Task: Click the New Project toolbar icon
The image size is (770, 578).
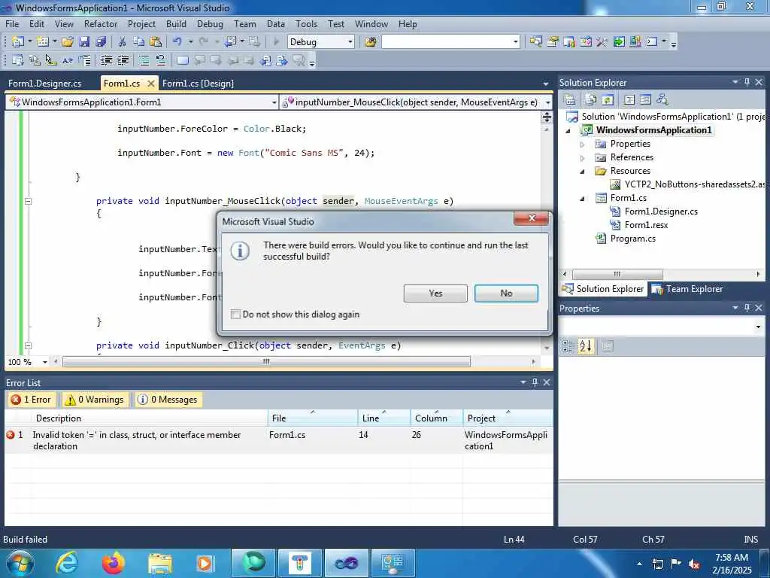Action: pyautogui.click(x=18, y=42)
